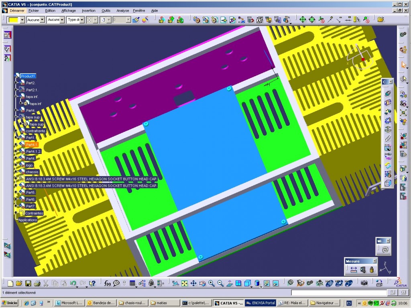
Task: Click the Capture camera icon
Action: click(x=364, y=283)
